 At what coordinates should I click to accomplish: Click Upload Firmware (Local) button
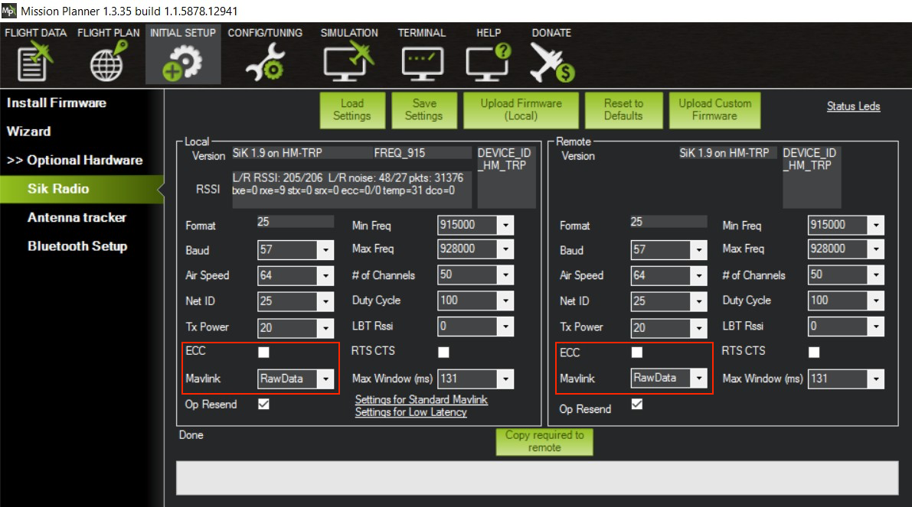point(521,110)
